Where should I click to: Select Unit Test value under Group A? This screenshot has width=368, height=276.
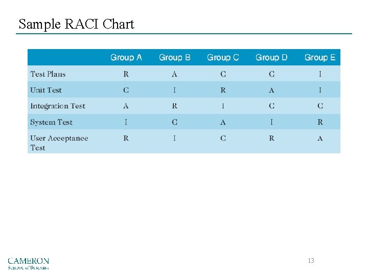coord(126,90)
